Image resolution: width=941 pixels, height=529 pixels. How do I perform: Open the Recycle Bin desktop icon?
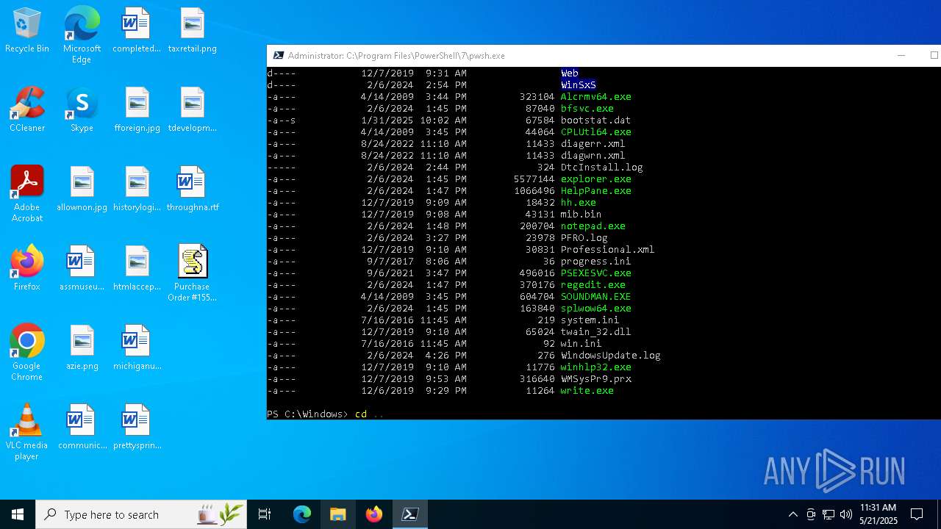pyautogui.click(x=27, y=31)
